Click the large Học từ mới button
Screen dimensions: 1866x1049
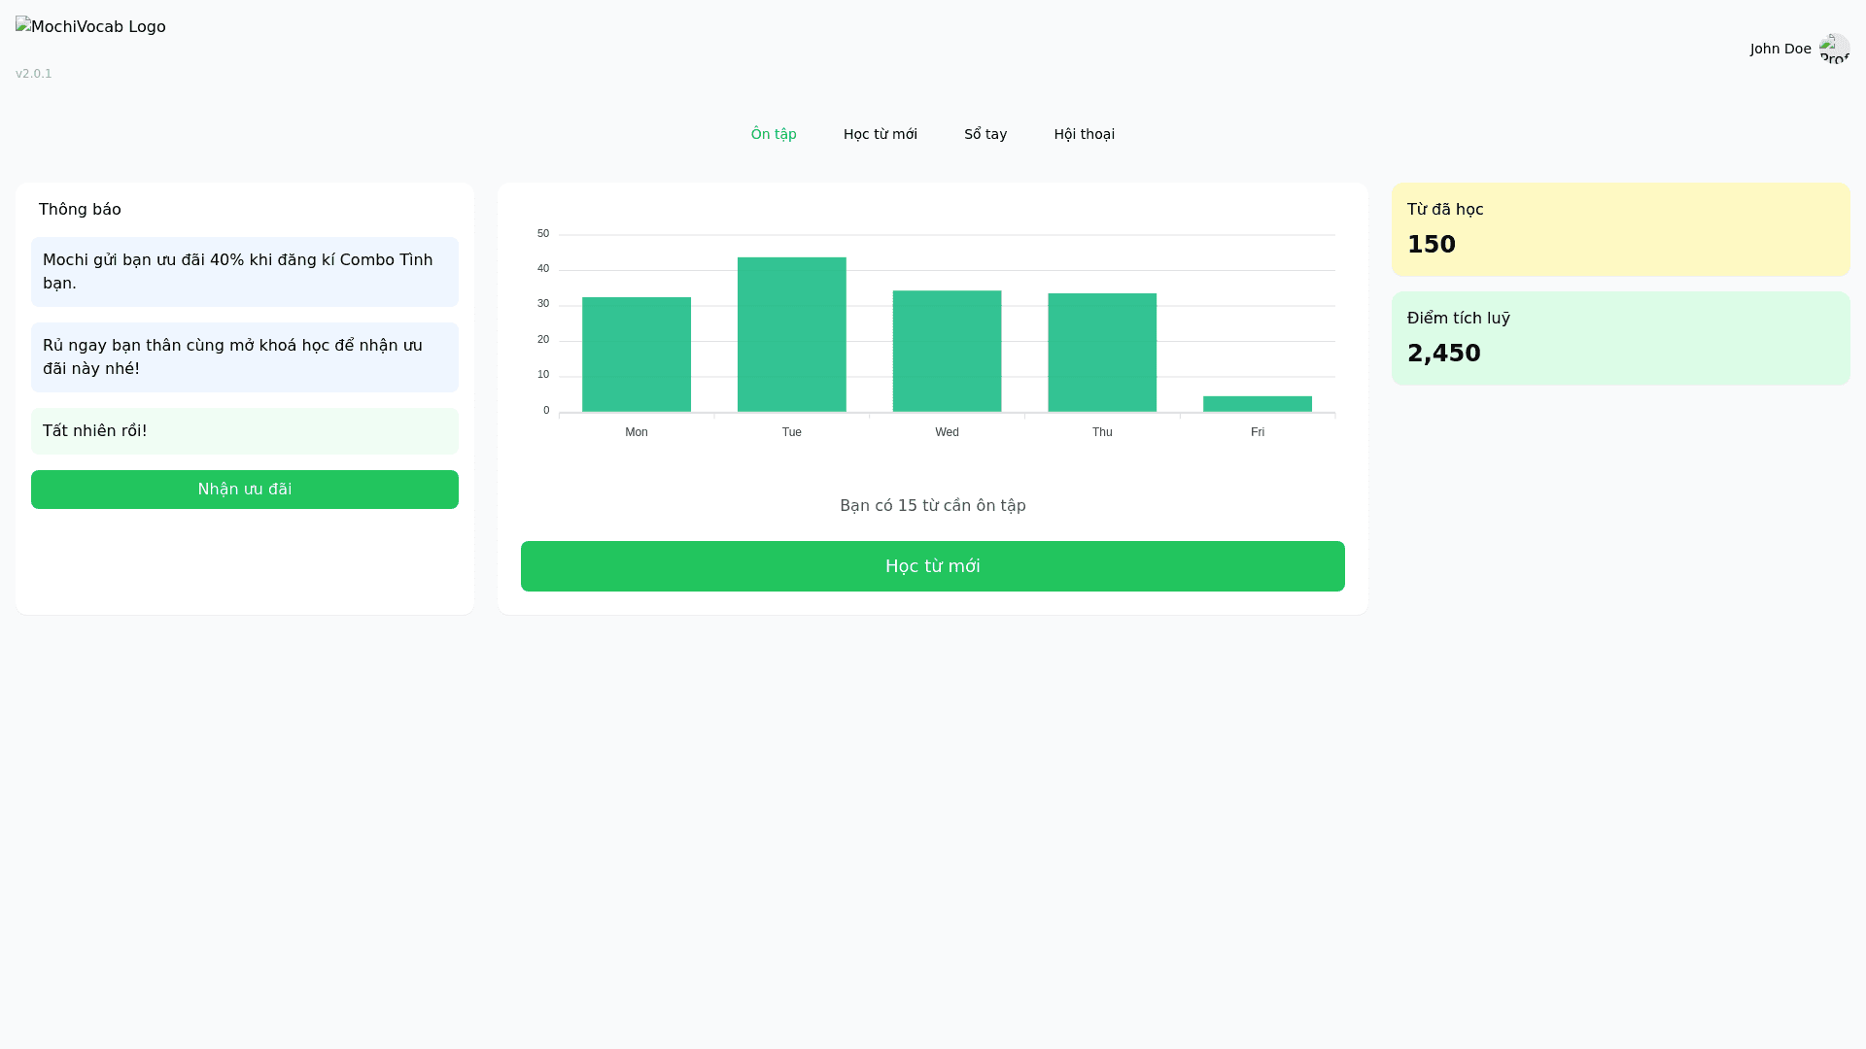coord(932,566)
